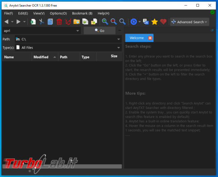Click the yellow star bookmark icon
Viewport: 218px width, 177px height.
click(155, 22)
